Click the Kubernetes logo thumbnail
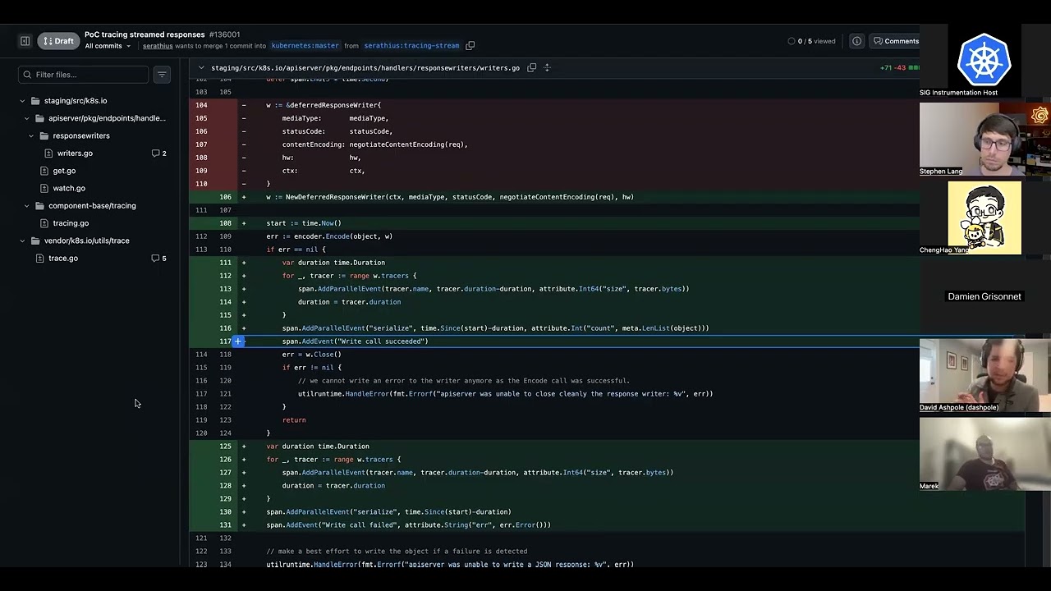 tap(984, 60)
